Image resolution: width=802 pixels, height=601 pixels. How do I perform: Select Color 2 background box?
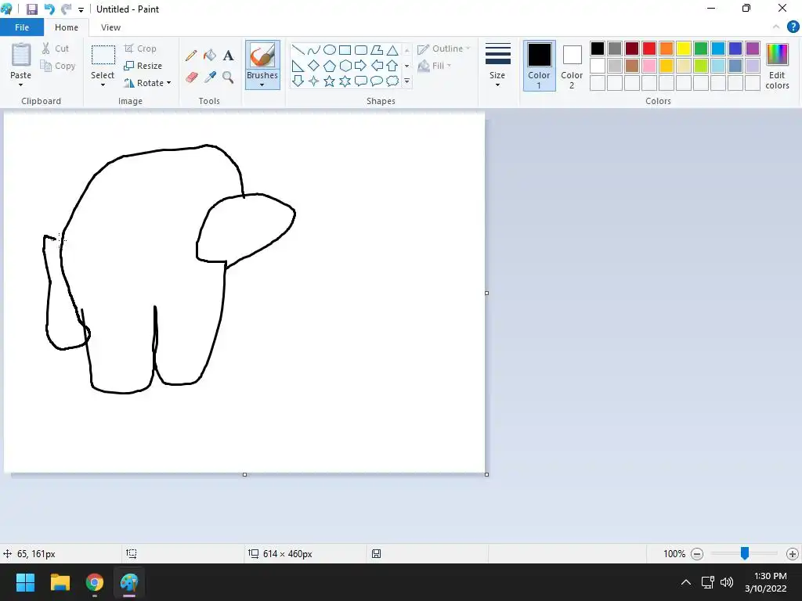(x=572, y=66)
